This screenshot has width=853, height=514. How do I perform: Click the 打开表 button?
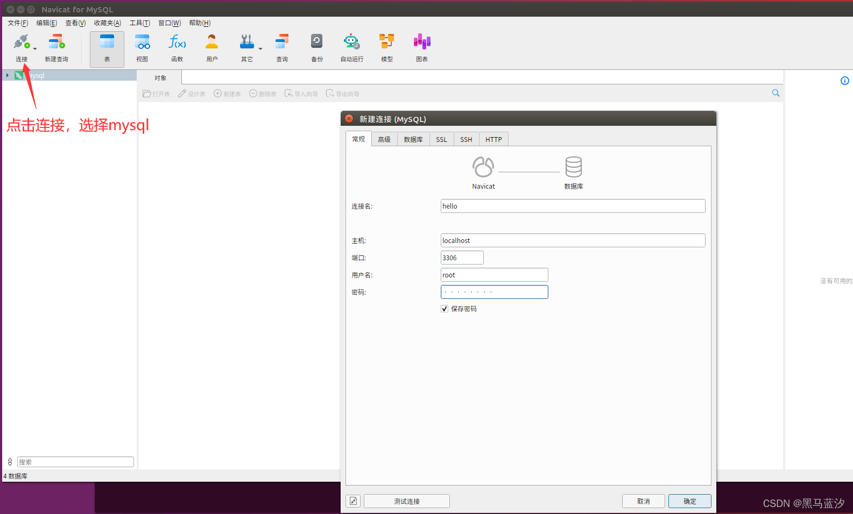(156, 94)
